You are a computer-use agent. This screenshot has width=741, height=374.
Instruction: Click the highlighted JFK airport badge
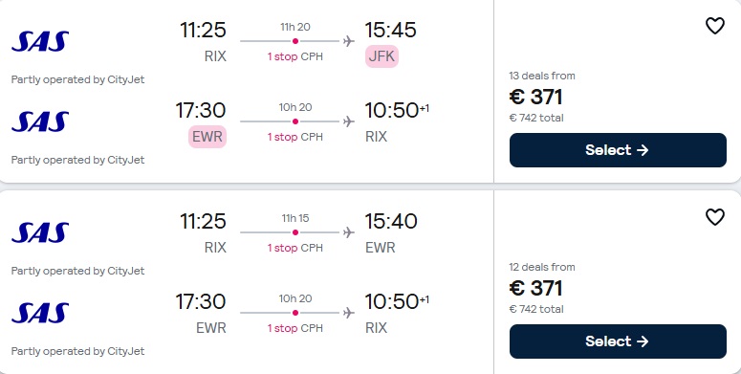click(381, 56)
